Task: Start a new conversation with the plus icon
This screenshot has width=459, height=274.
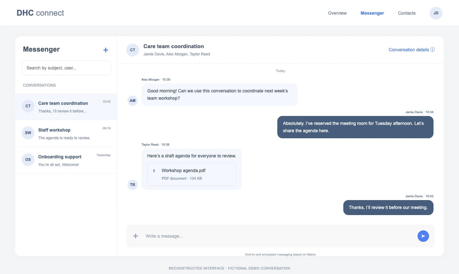Action: point(106,50)
